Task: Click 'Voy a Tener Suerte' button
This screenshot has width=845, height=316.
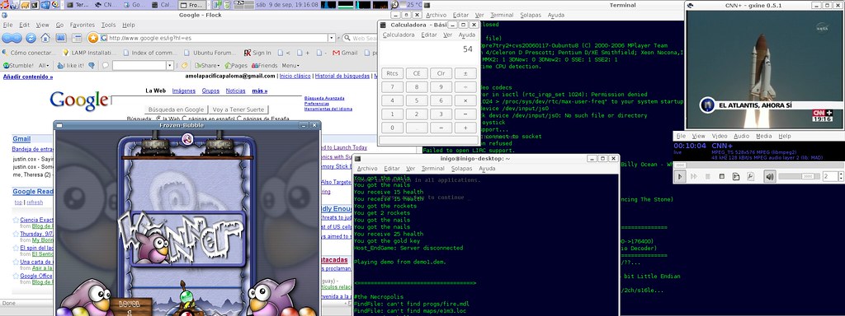Action: click(238, 109)
